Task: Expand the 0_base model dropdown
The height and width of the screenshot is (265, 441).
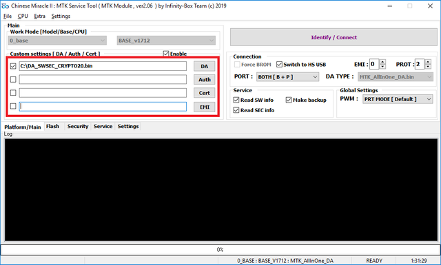Action: (x=57, y=41)
